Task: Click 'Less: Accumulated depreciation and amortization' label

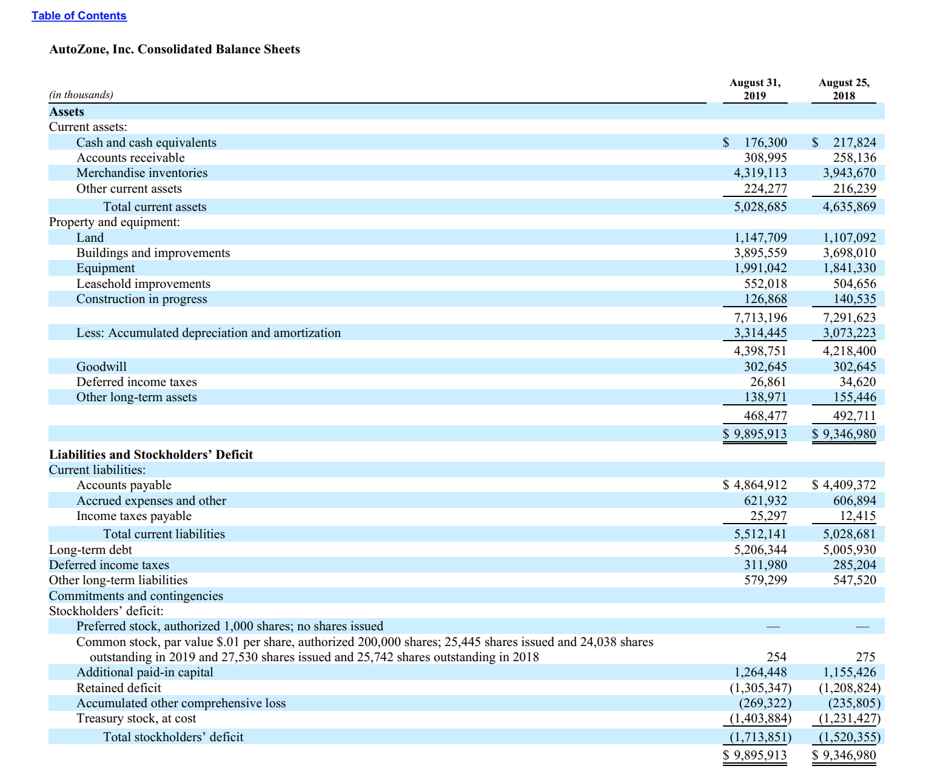Action: (x=209, y=333)
